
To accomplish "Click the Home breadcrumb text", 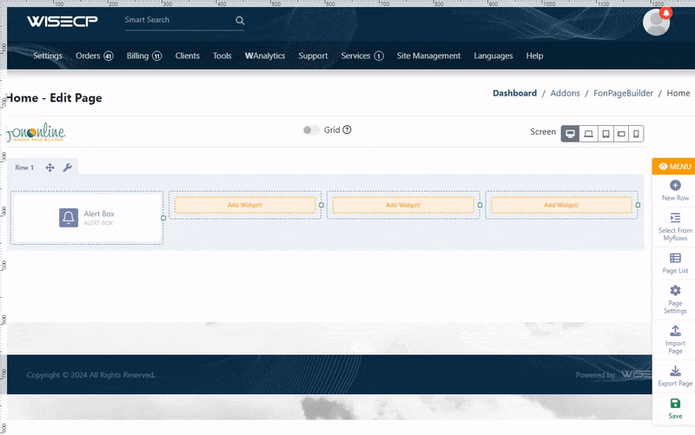I will (678, 93).
